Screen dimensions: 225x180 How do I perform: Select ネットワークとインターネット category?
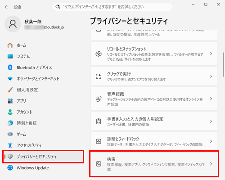tap(43, 79)
